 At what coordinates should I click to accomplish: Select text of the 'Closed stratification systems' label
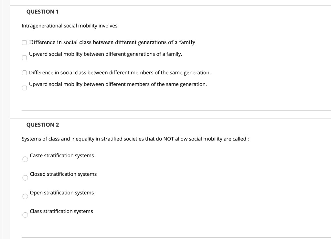pos(63,174)
